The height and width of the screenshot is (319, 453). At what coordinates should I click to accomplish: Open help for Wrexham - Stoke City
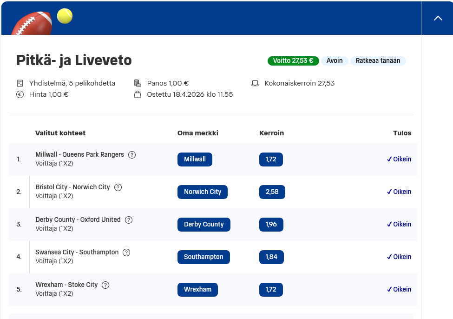pos(105,285)
